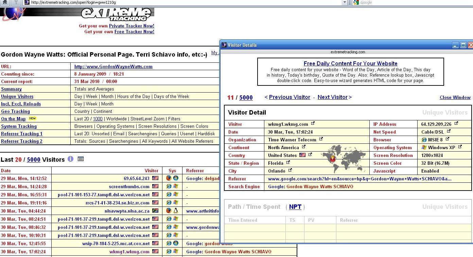The height and width of the screenshot is (257, 473).
Task: Click the Private Tracker Now! link
Action: (x=132, y=26)
